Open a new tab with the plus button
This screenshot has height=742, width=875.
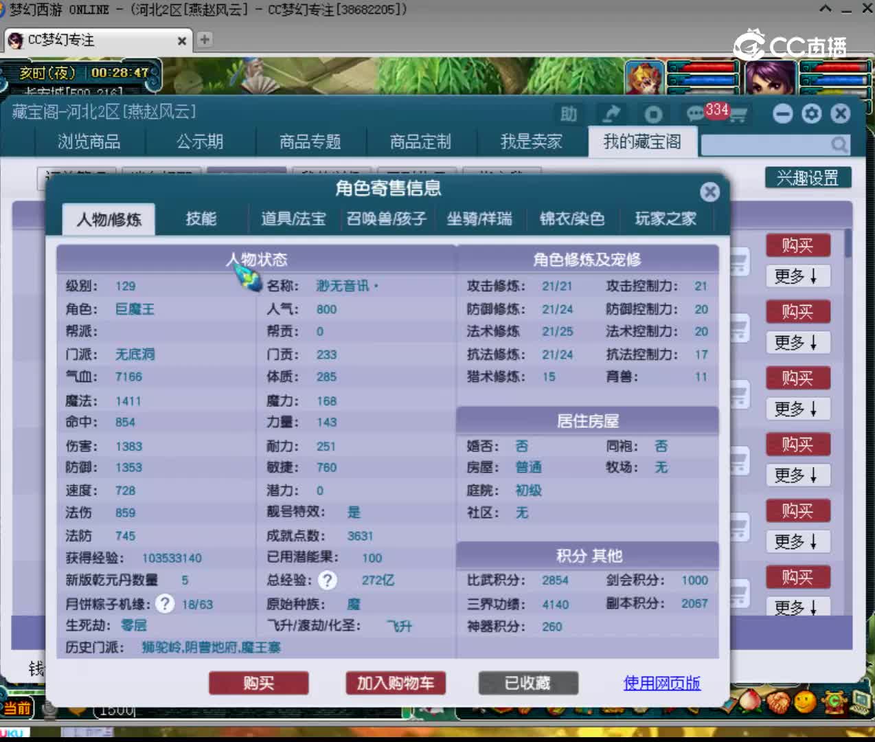tap(204, 39)
